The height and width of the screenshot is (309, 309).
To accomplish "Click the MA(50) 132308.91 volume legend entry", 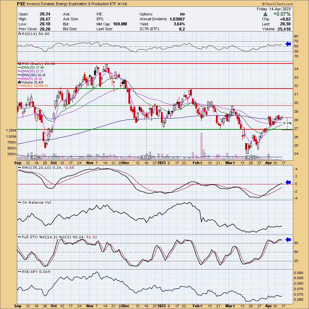I will pyautogui.click(x=33, y=86).
